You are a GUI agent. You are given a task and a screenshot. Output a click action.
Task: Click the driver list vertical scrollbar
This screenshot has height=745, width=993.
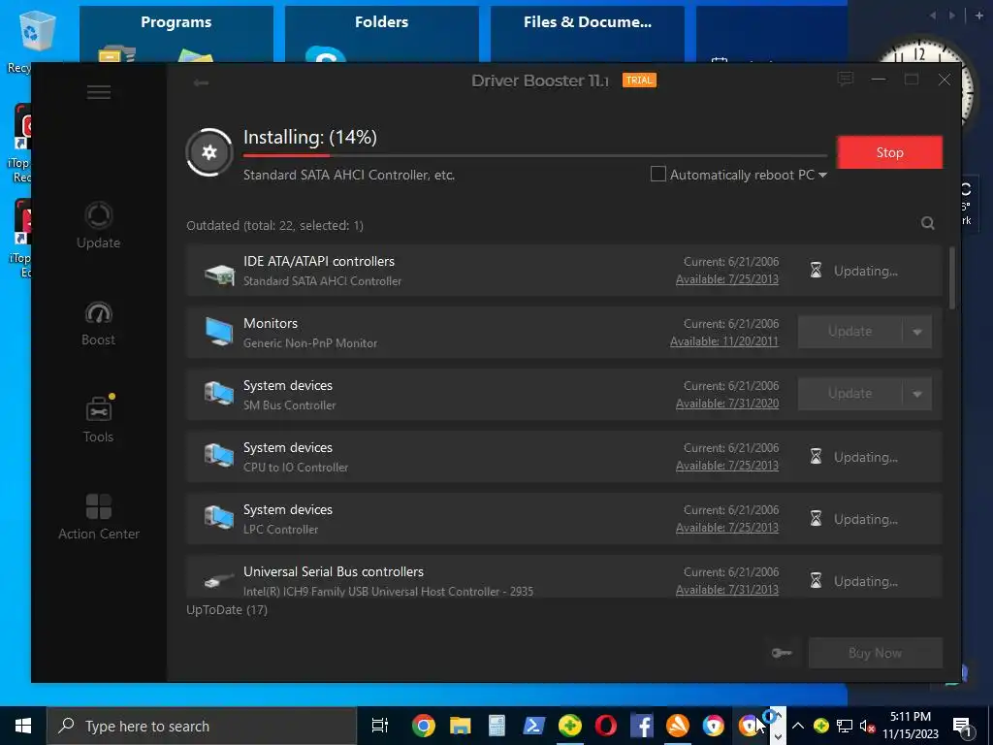pos(952,277)
